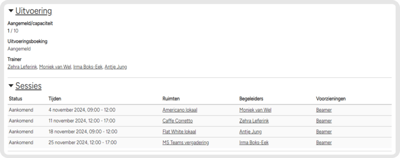
Task: Open trainer Moniek van Wel link
Action: click(55, 67)
